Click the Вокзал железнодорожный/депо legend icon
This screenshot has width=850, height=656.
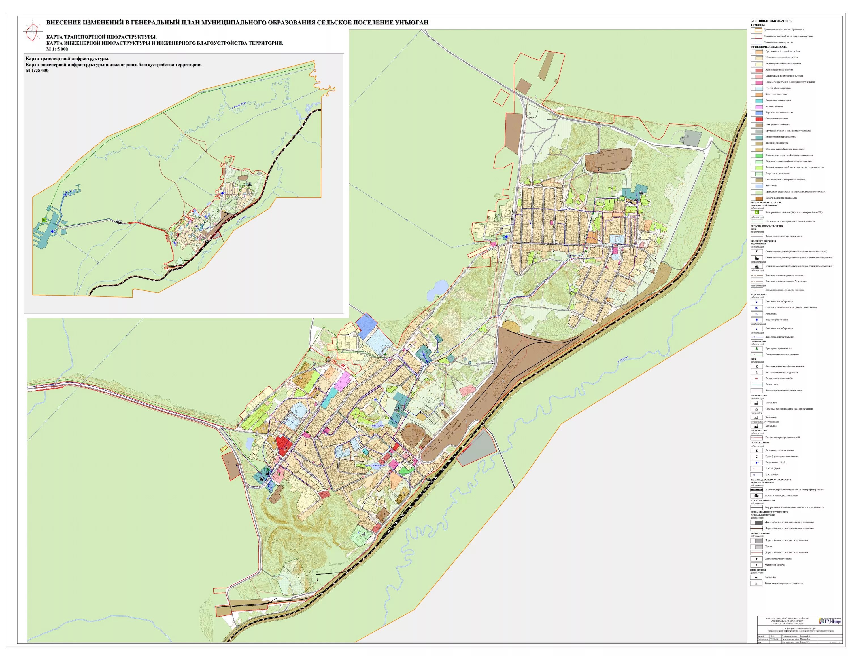(756, 496)
